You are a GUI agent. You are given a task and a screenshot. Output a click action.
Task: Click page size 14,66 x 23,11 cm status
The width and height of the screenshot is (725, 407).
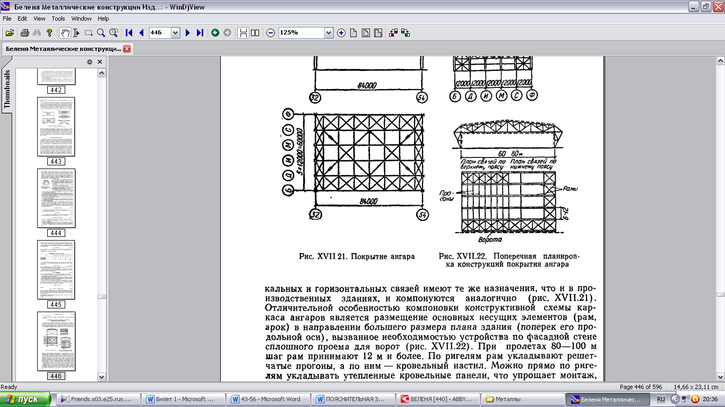[696, 387]
